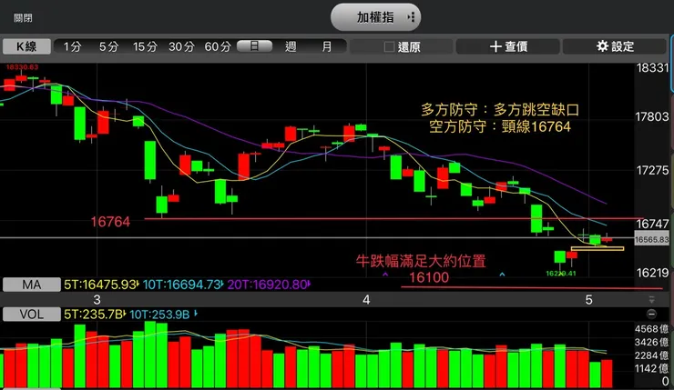Screen dimensions: 674x390
Task: Open 設定 settings with gear icon
Action: pyautogui.click(x=615, y=46)
